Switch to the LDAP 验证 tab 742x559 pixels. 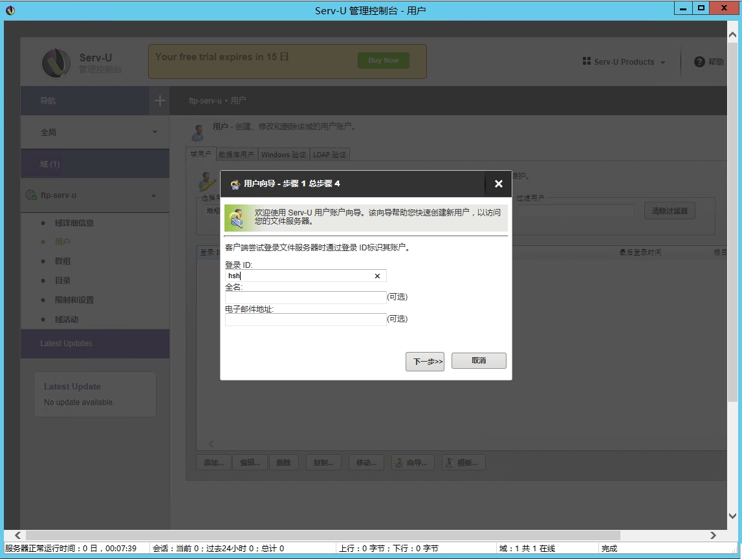(329, 155)
